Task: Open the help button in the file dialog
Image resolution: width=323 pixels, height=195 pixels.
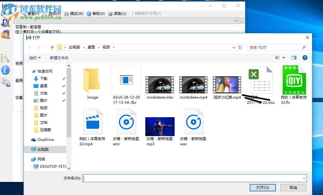Action: pyautogui.click(x=305, y=57)
